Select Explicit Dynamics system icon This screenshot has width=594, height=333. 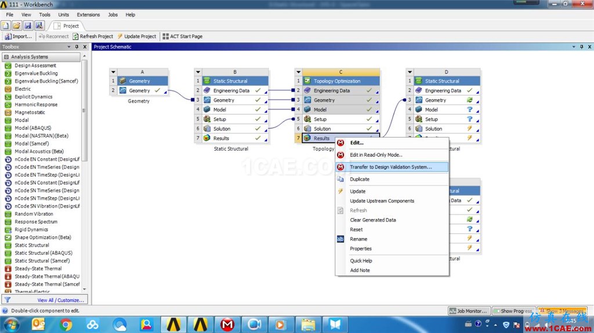pos(8,97)
